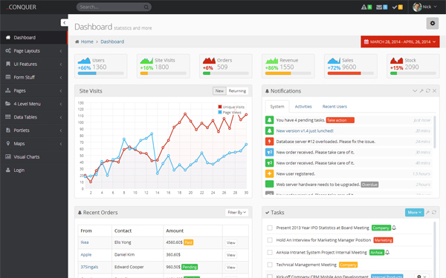Expand the Page Layouts sidebar menu
The width and height of the screenshot is (446, 278).
tap(34, 50)
